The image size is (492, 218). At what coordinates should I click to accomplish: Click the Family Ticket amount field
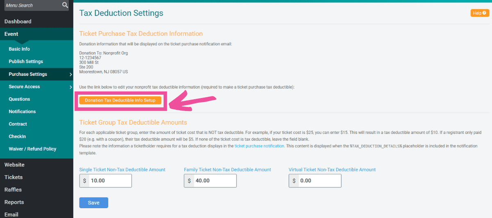pyautogui.click(x=215, y=181)
